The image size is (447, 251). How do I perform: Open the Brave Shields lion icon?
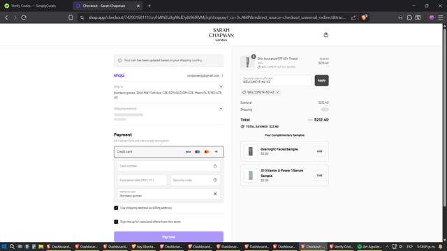364,17
